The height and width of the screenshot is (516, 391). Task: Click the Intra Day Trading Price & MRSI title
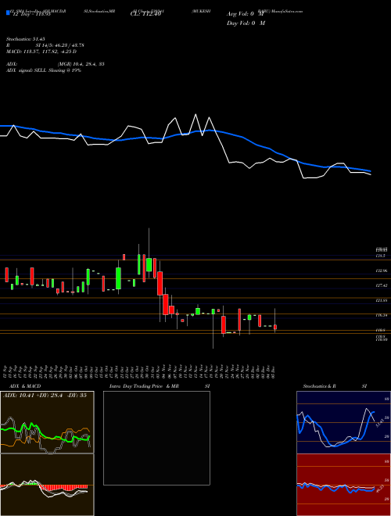coord(161,386)
